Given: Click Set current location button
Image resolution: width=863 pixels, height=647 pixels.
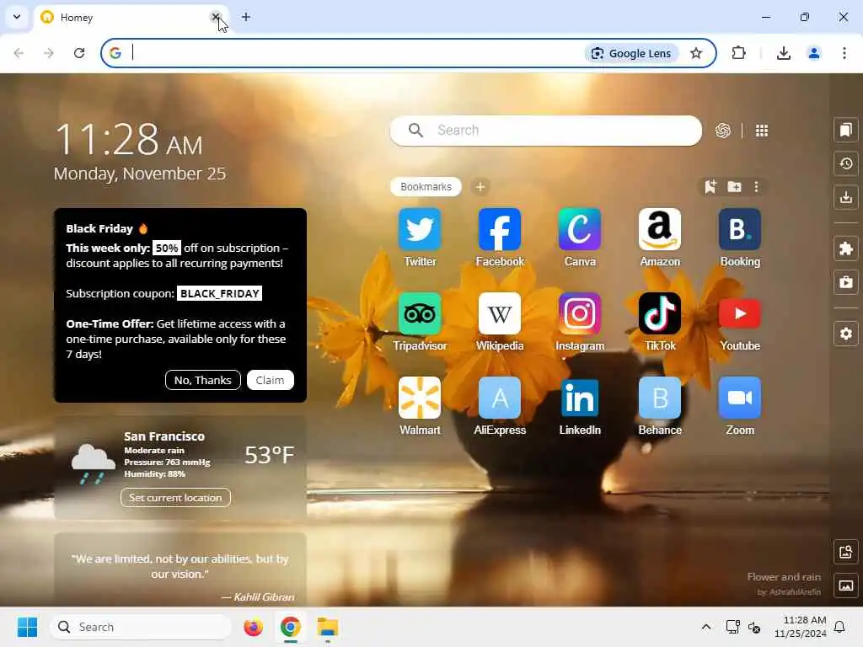Looking at the screenshot, I should (175, 497).
